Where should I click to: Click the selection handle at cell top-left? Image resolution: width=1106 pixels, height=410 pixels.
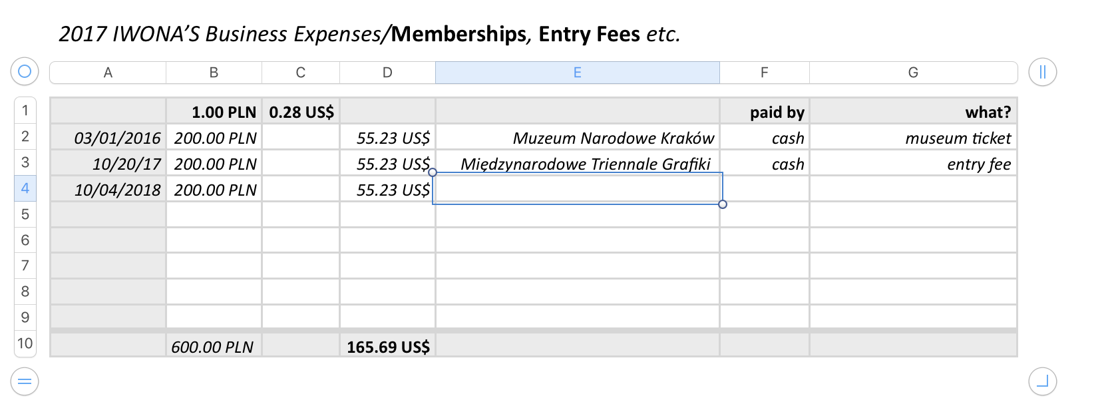point(433,172)
